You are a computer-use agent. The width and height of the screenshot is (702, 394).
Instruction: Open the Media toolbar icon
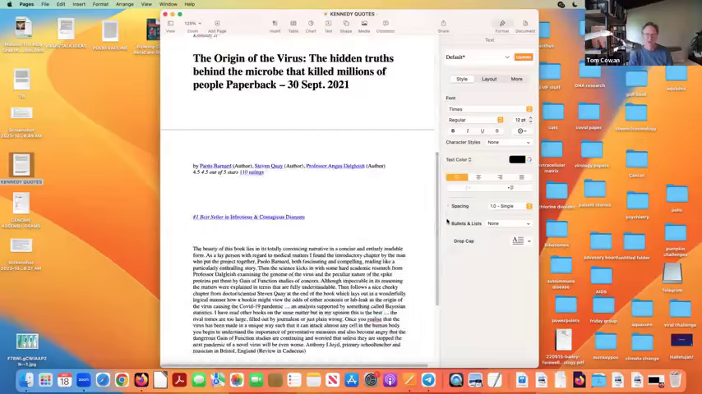[364, 25]
